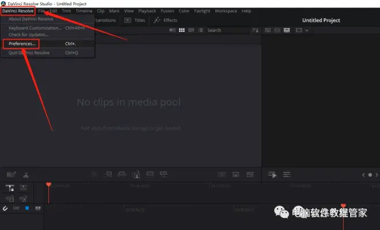The height and width of the screenshot is (230, 380).
Task: Switch media pool to strip view
Action: click(x=191, y=30)
